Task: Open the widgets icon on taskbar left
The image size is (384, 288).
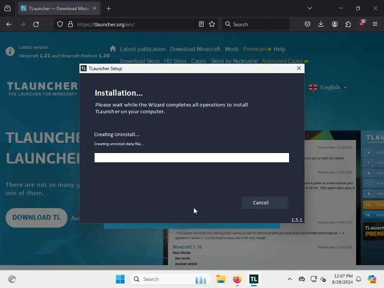Action: pos(12,279)
